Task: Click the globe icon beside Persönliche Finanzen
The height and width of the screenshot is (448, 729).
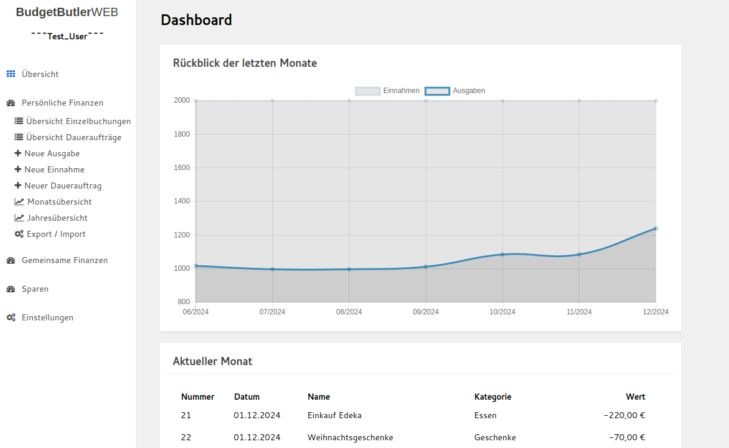Action: [10, 103]
